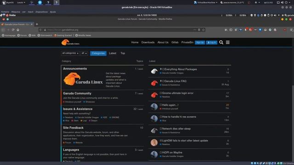294x165 pixels.
Task: Click the Garuda Linux Announcements banner image
Action: [83, 79]
